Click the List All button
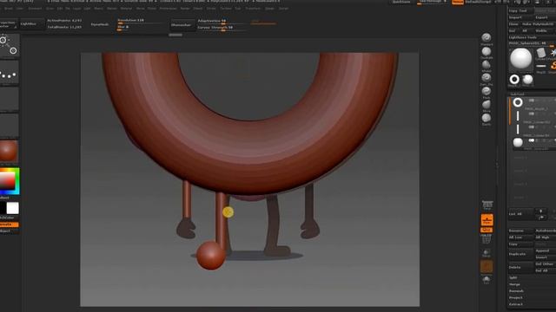Screen dimensions: 556x312 click(x=521, y=214)
